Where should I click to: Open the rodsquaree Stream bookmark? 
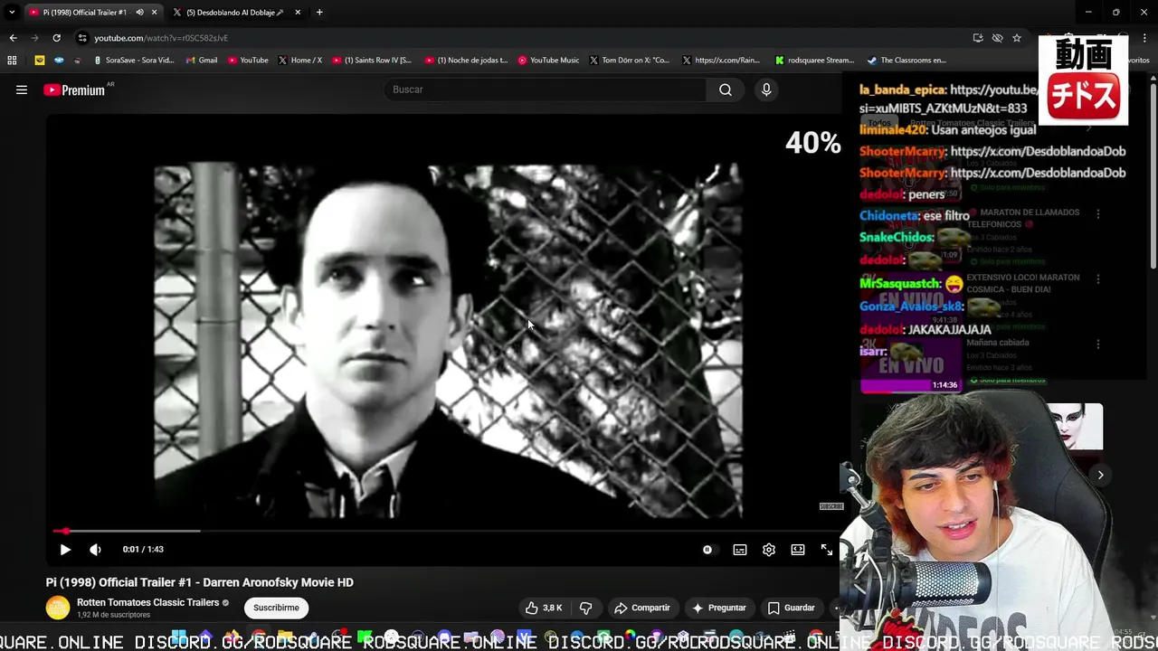point(815,61)
